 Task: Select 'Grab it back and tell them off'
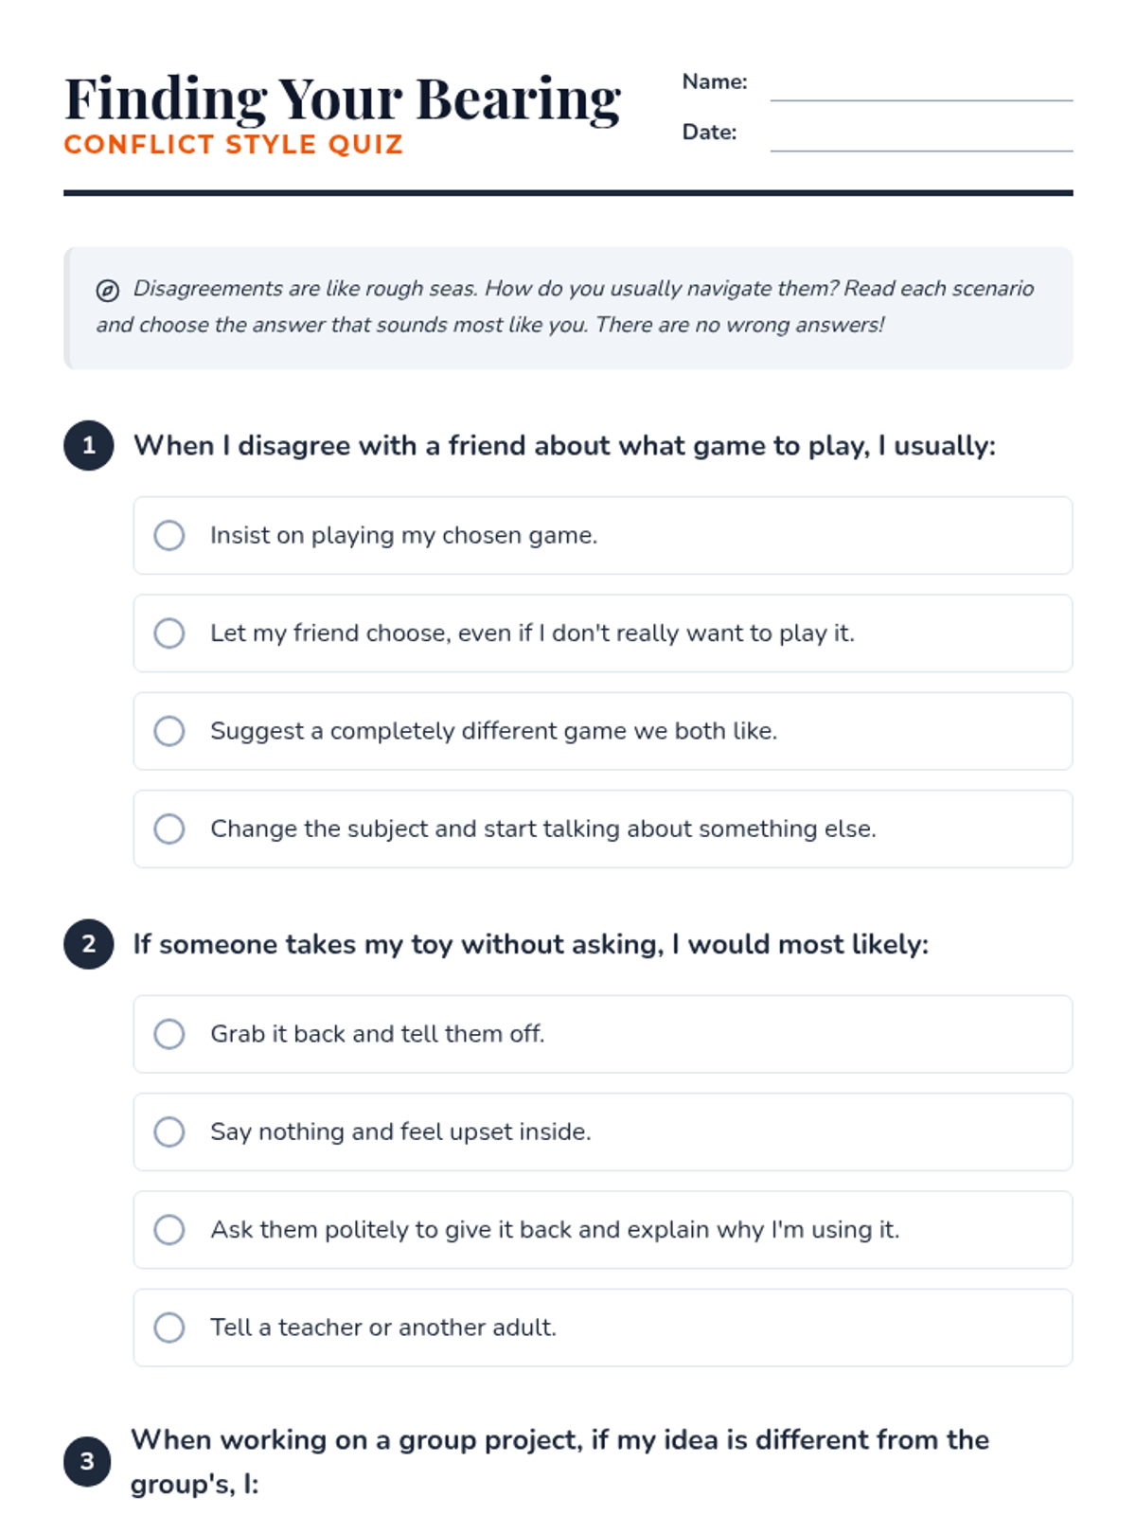coord(169,1034)
